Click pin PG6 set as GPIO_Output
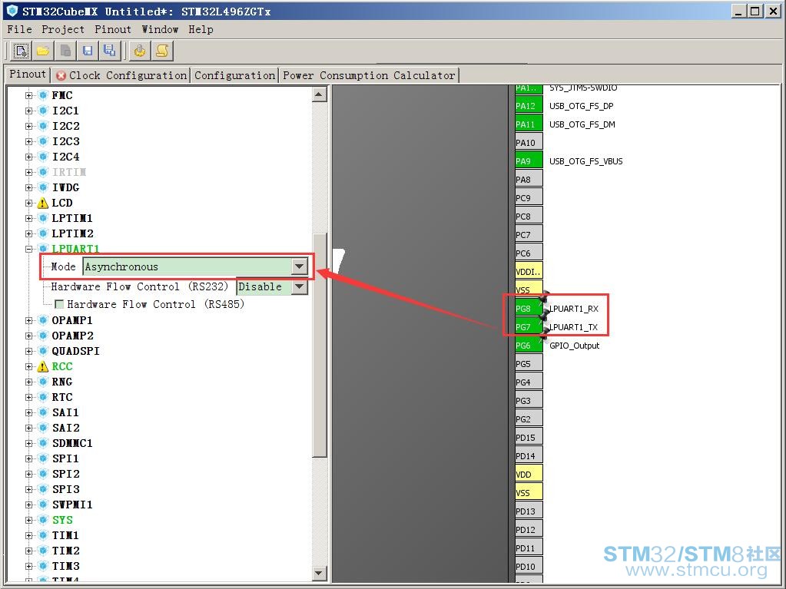This screenshot has width=786, height=589. click(529, 346)
